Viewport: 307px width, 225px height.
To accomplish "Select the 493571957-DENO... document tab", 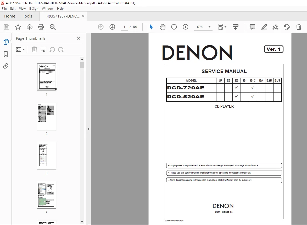I will (63, 16).
